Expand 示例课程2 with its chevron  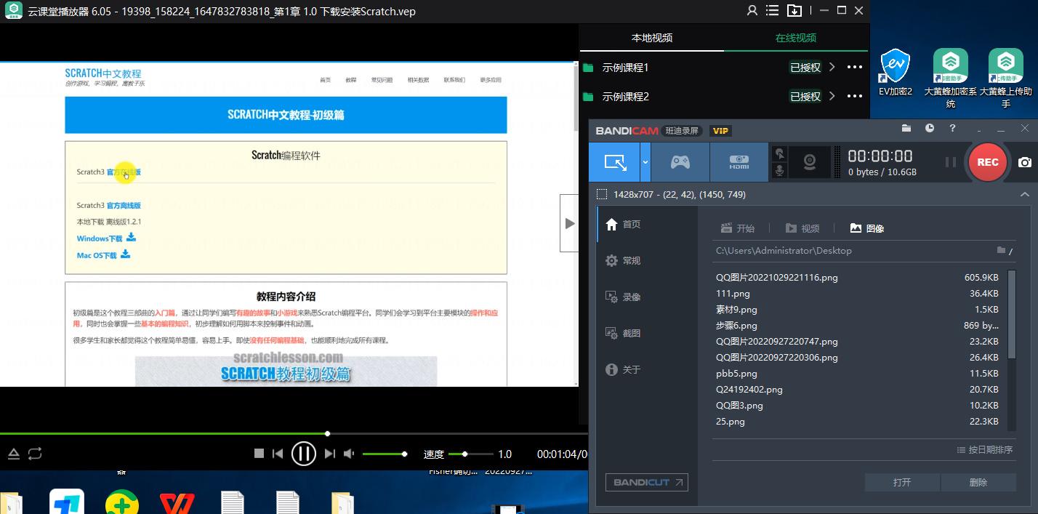(832, 96)
